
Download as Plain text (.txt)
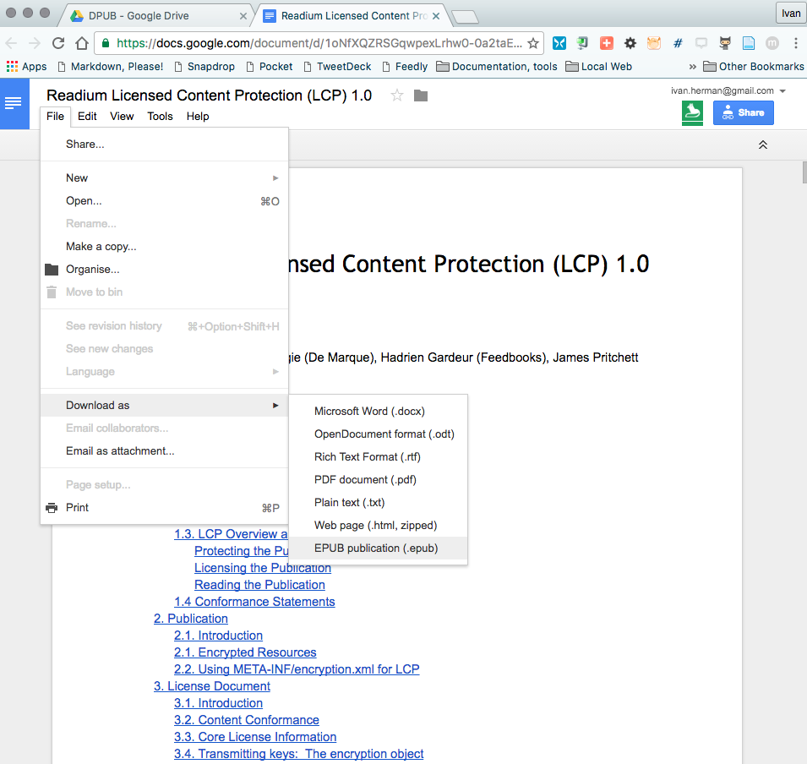(379, 503)
